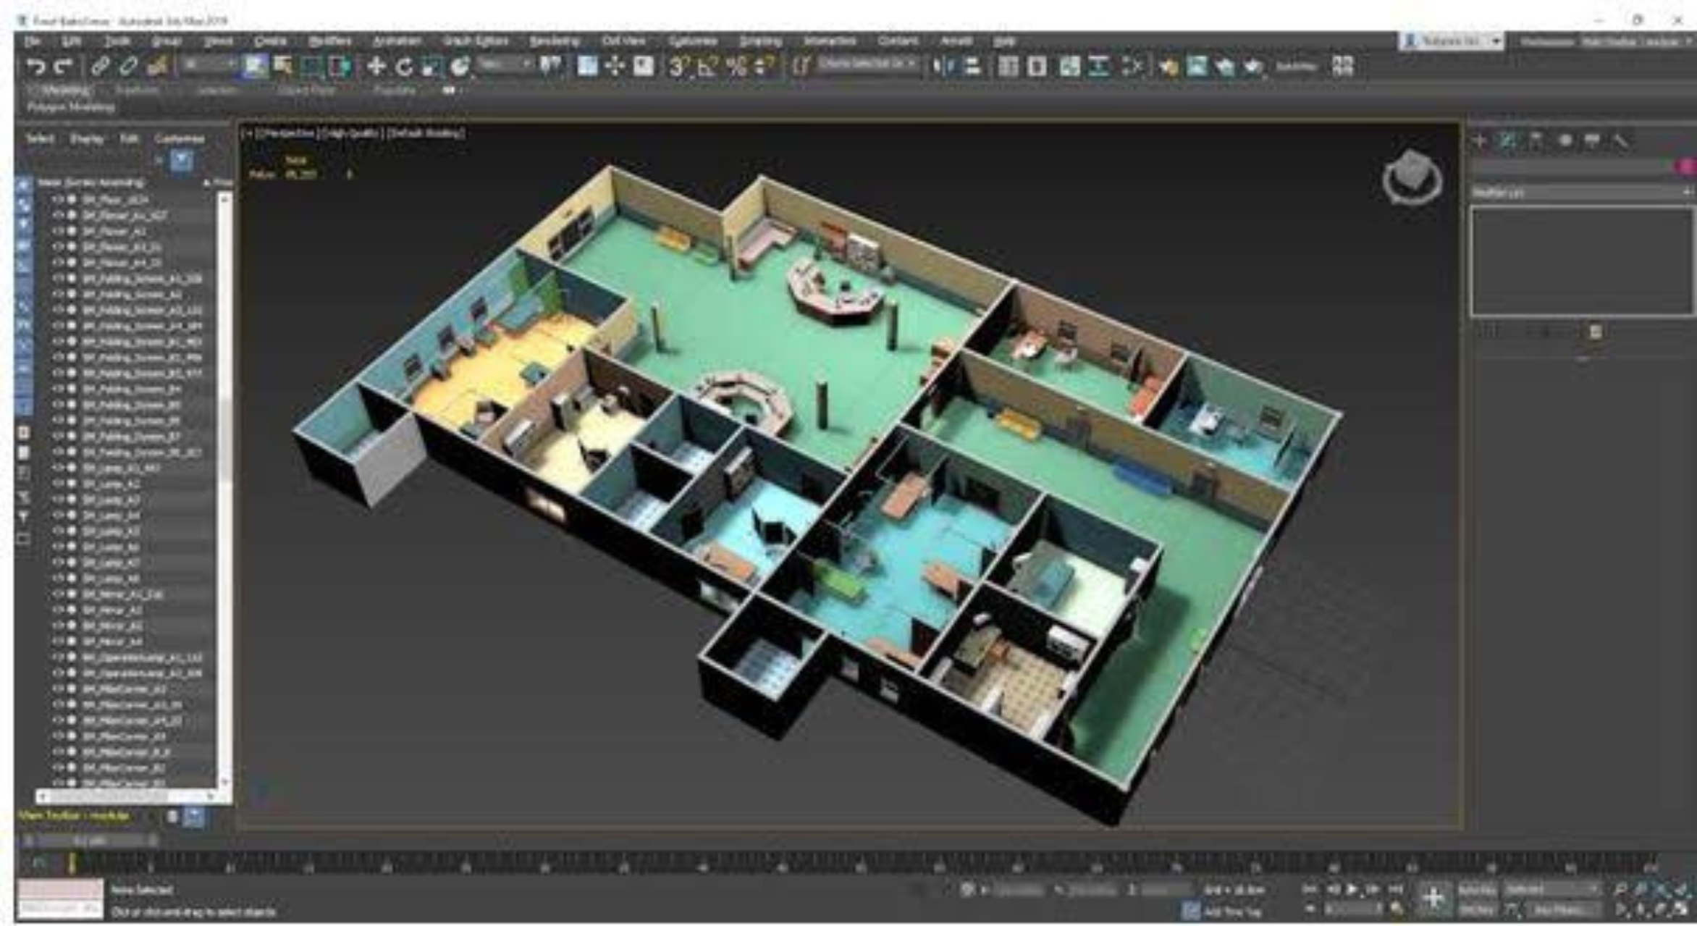The image size is (1697, 926).
Task: Open the key mode Selected dropdown
Action: (1552, 889)
